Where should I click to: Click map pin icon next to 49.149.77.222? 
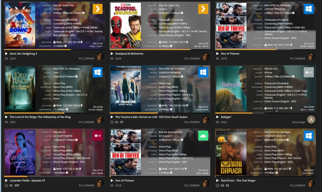pos(291,45)
